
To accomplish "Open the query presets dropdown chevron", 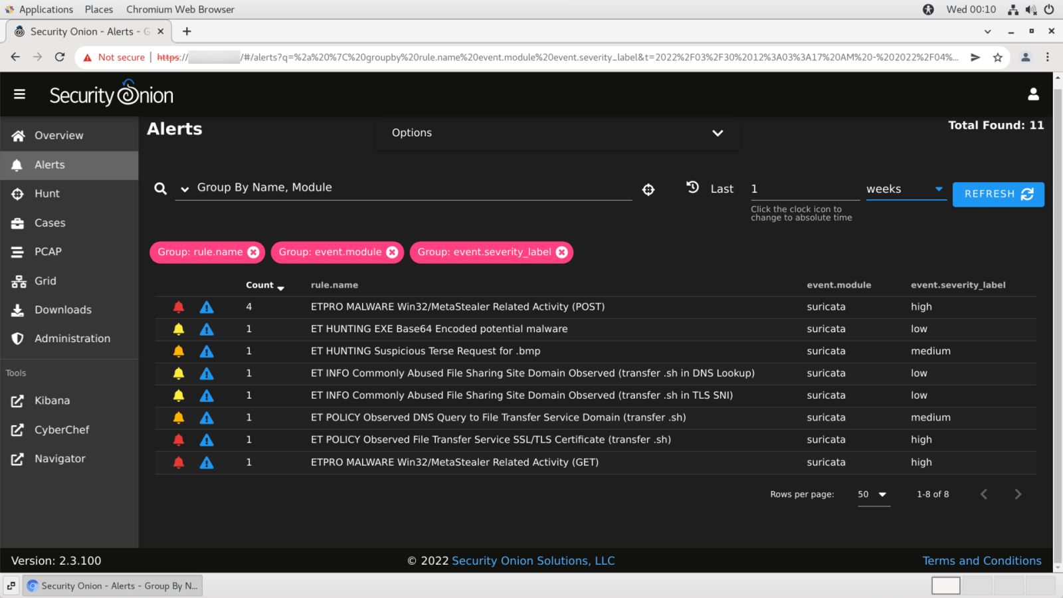I will tap(185, 189).
